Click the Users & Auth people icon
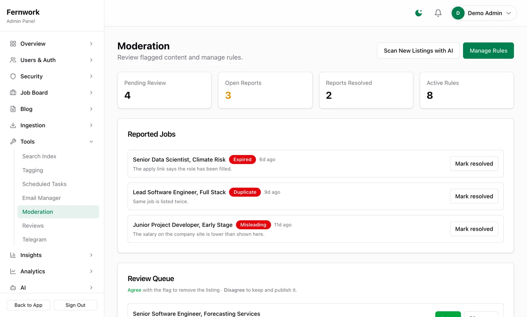The image size is (527, 317). [13, 60]
